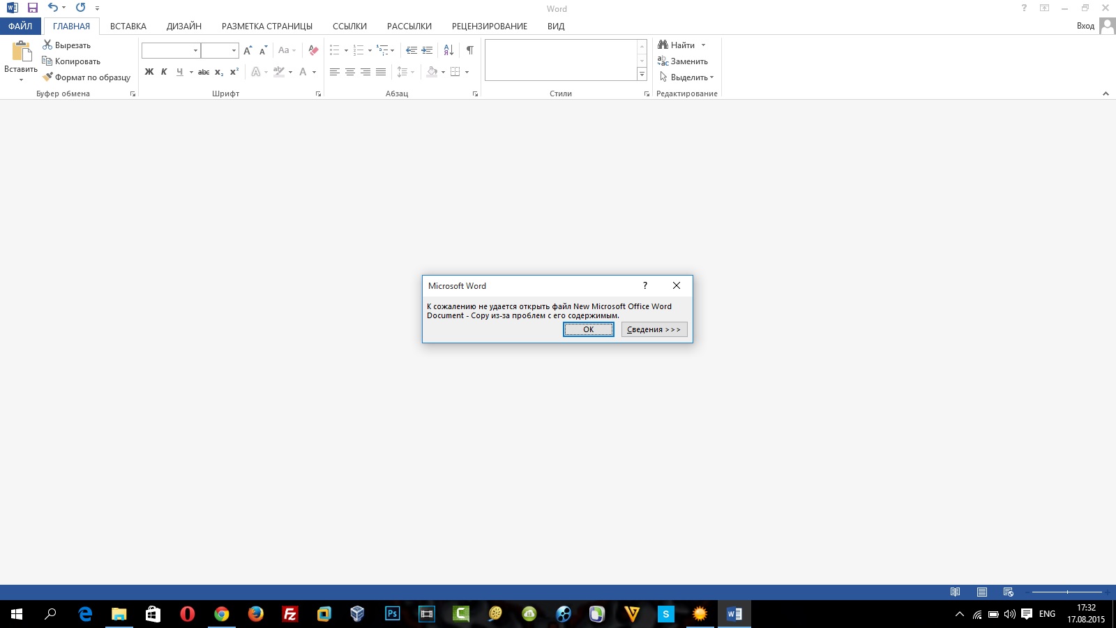
Task: Open the ВСТАВКА ribbon tab
Action: pos(128,27)
